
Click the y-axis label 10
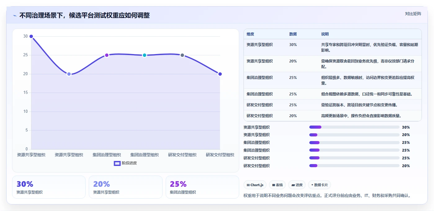(x=25, y=112)
